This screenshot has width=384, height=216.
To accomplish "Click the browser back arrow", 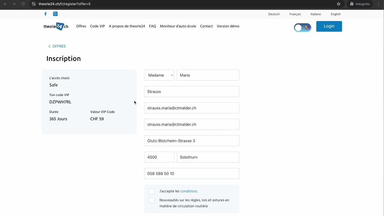I will (x=5, y=4).
